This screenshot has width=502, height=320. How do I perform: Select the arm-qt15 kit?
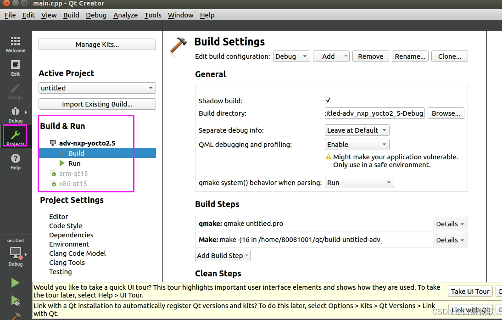click(x=73, y=174)
